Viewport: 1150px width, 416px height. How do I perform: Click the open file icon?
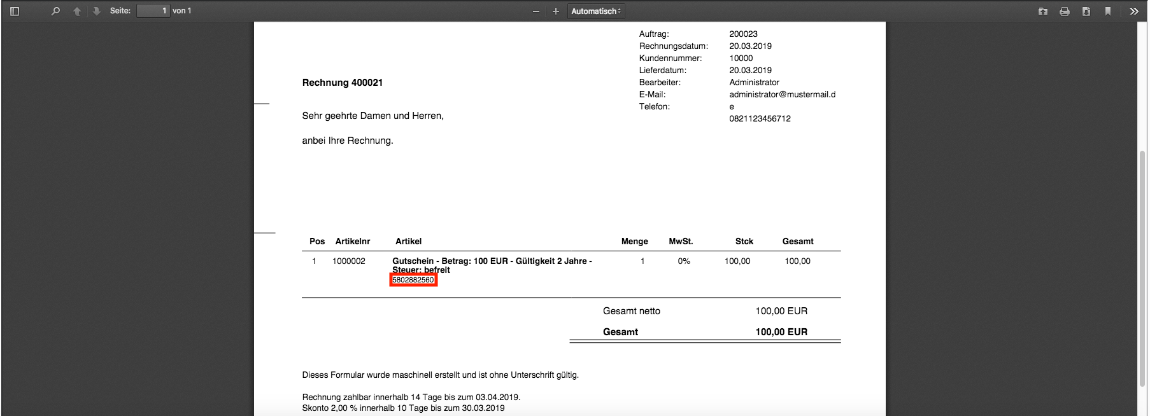pos(1042,11)
